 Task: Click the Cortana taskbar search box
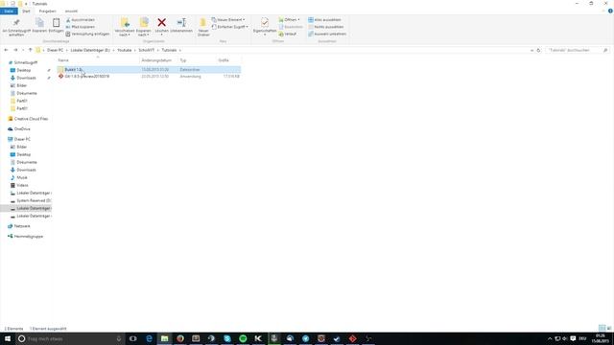coord(70,338)
